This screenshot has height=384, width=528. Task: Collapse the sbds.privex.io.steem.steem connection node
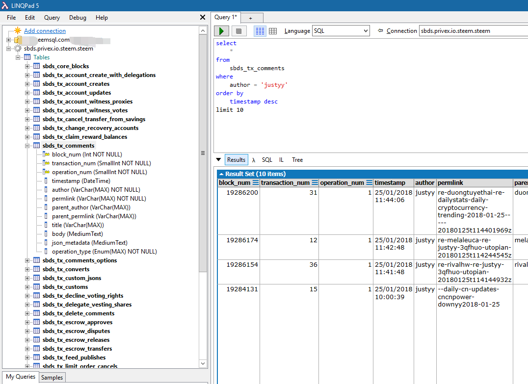coord(8,49)
